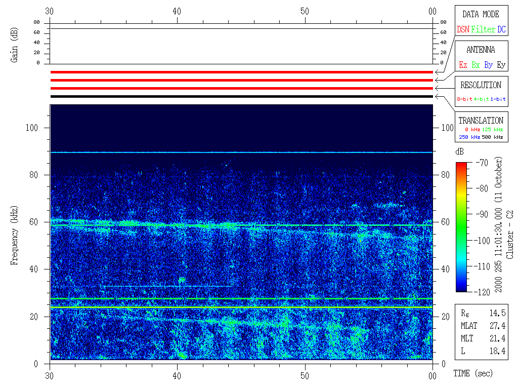518x389 pixels.
Task: Click the spectral line near 89 kHz
Action: [x=241, y=152]
